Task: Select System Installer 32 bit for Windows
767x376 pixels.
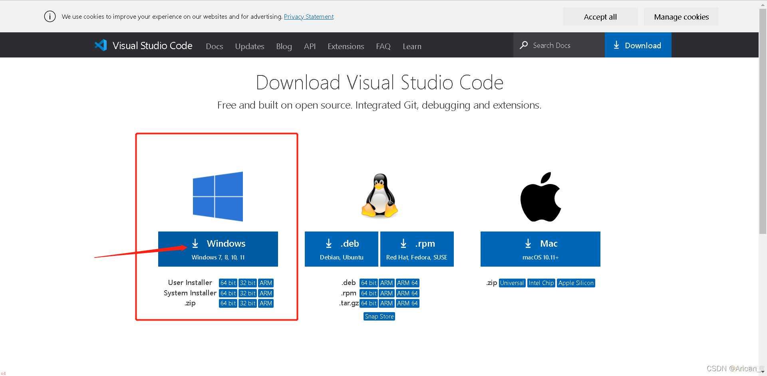Action: 248,293
